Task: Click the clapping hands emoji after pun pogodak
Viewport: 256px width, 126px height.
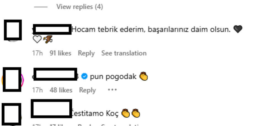Action: click(x=143, y=76)
